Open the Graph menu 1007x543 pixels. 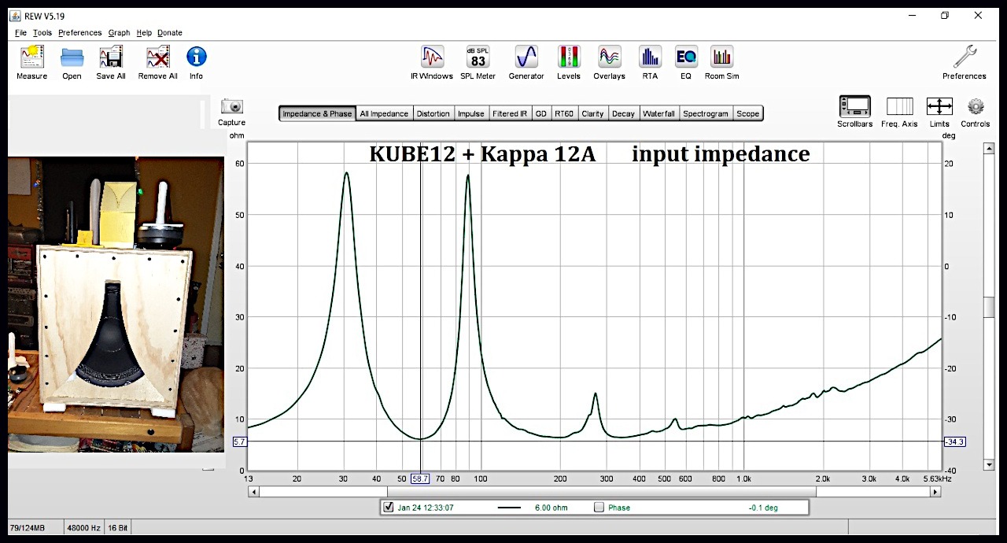(119, 33)
